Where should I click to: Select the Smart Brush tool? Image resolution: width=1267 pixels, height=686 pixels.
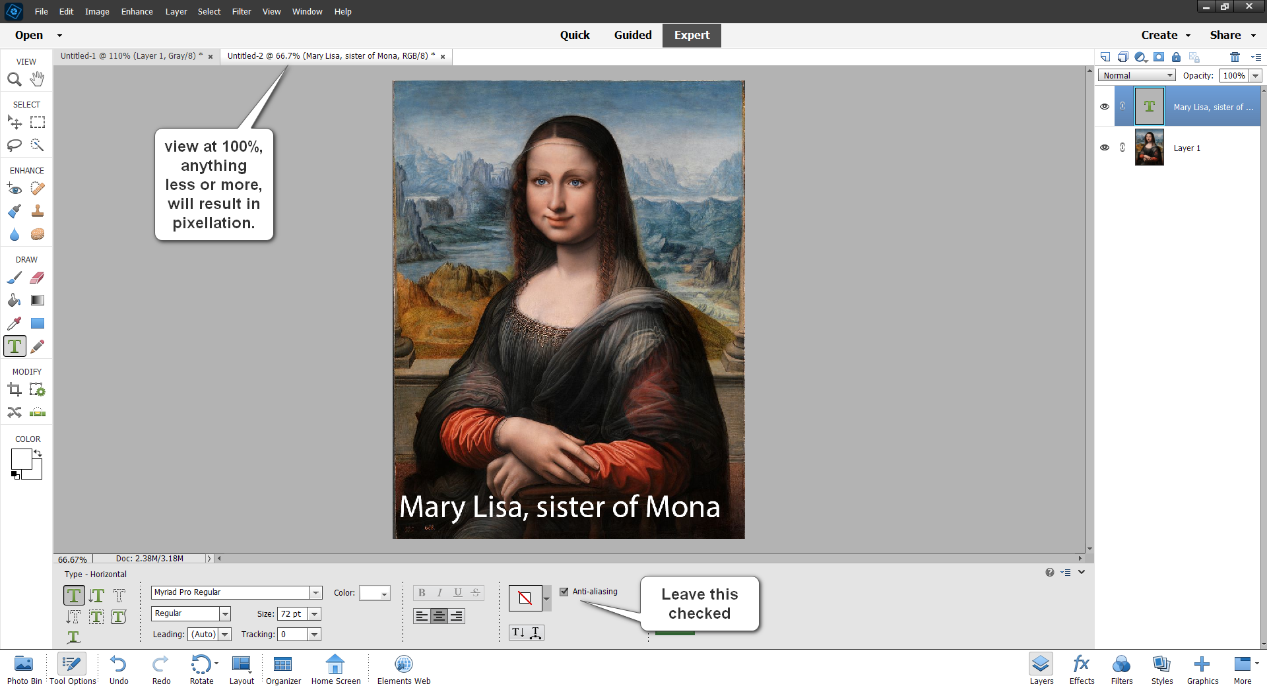[x=15, y=211]
